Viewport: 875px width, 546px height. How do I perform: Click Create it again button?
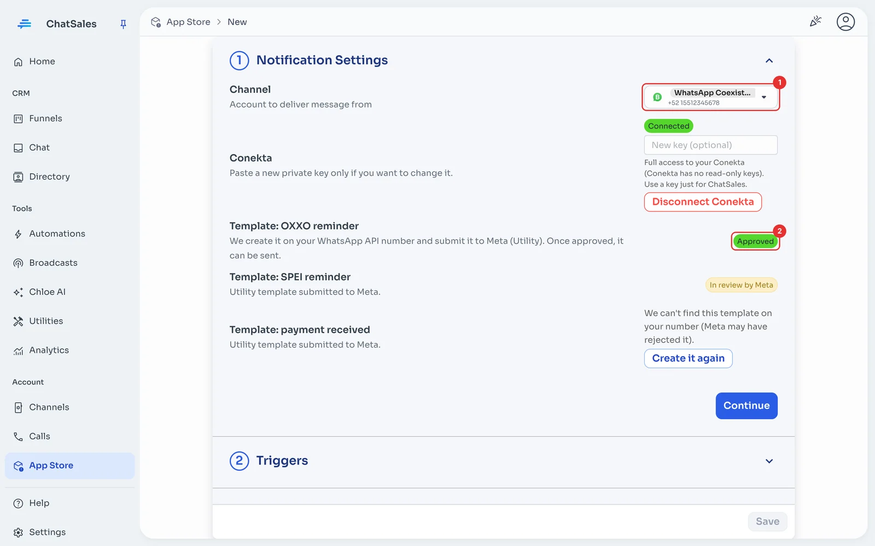tap(688, 359)
